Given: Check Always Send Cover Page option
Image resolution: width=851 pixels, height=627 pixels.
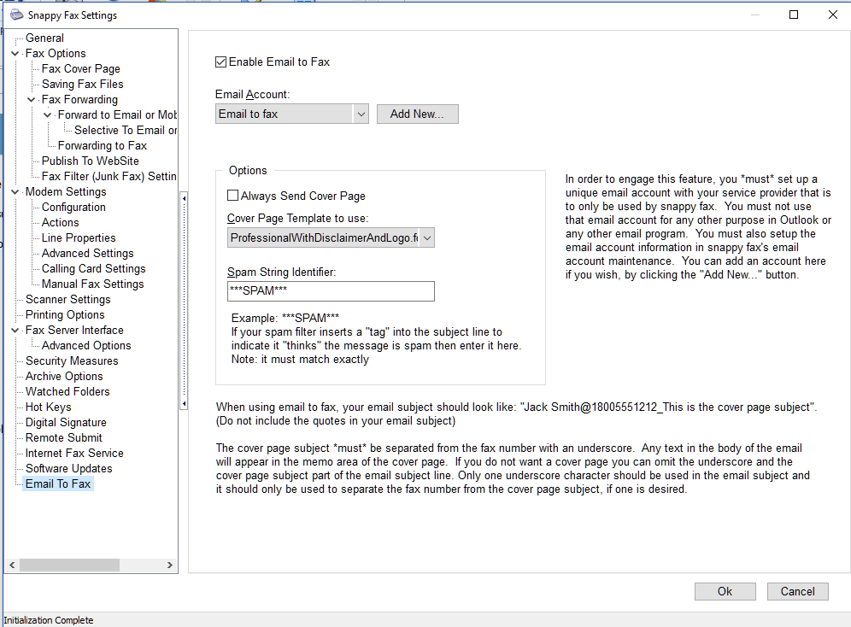Looking at the screenshot, I should pos(233,196).
